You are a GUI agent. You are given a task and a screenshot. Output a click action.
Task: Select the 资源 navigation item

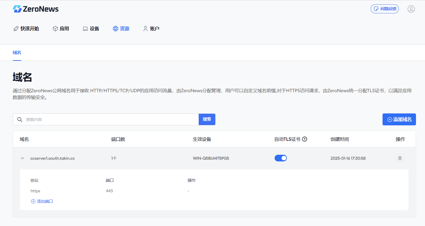click(x=121, y=29)
